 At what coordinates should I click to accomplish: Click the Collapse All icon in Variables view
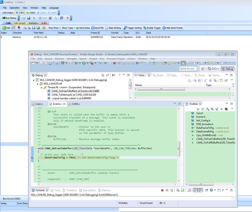199,81
